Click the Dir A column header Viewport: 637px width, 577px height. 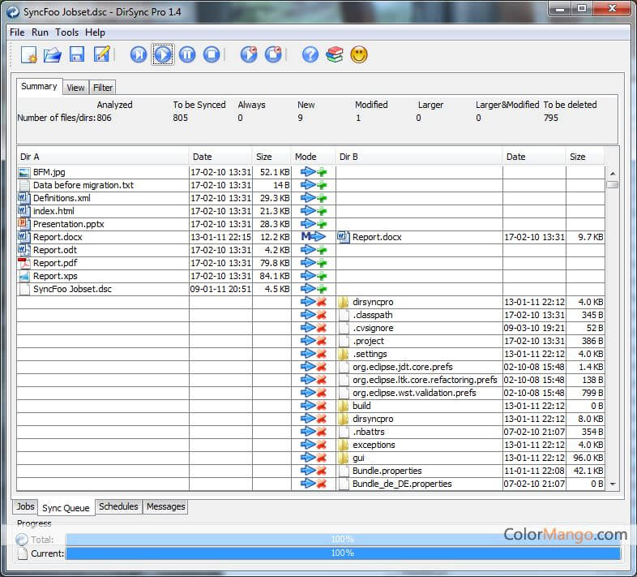103,157
